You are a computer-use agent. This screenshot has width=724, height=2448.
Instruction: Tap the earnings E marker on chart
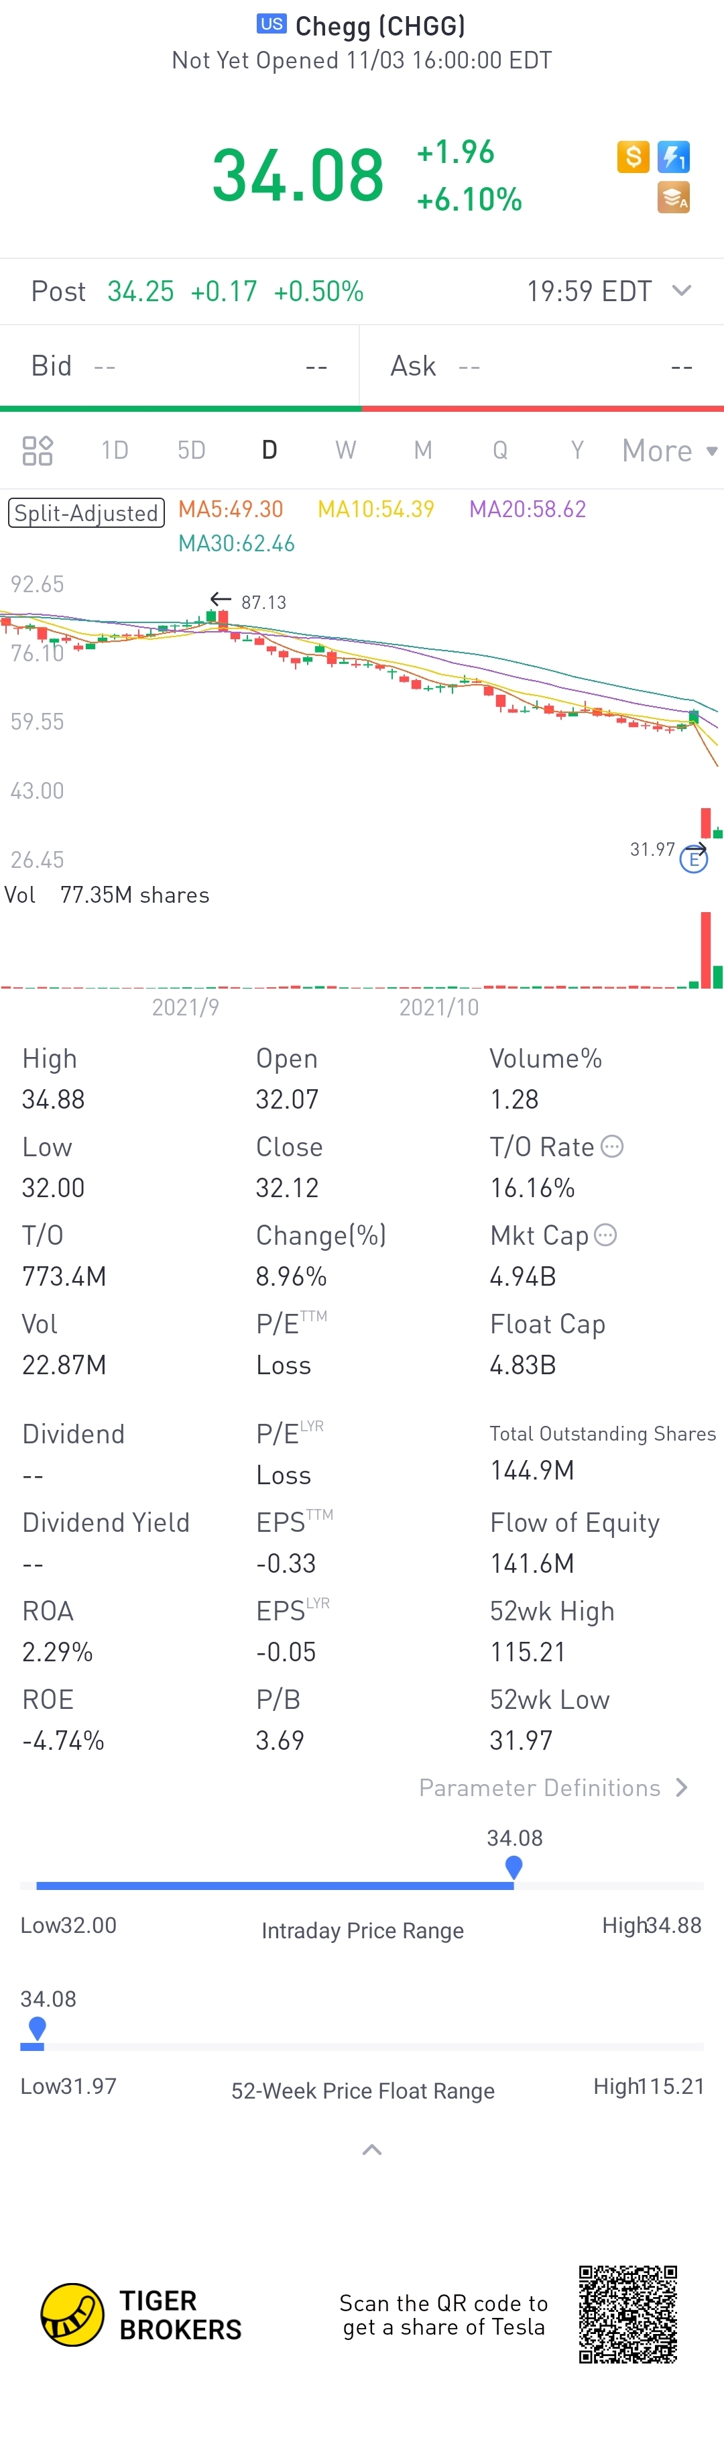(694, 860)
